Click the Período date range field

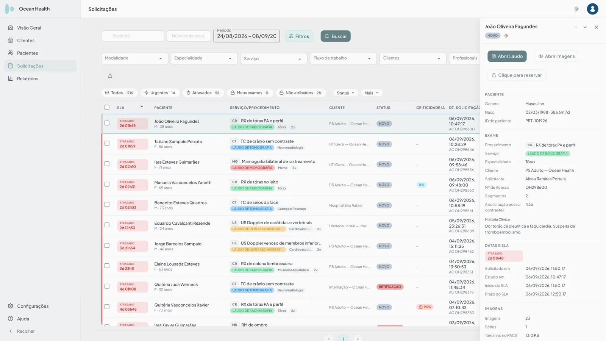(247, 36)
